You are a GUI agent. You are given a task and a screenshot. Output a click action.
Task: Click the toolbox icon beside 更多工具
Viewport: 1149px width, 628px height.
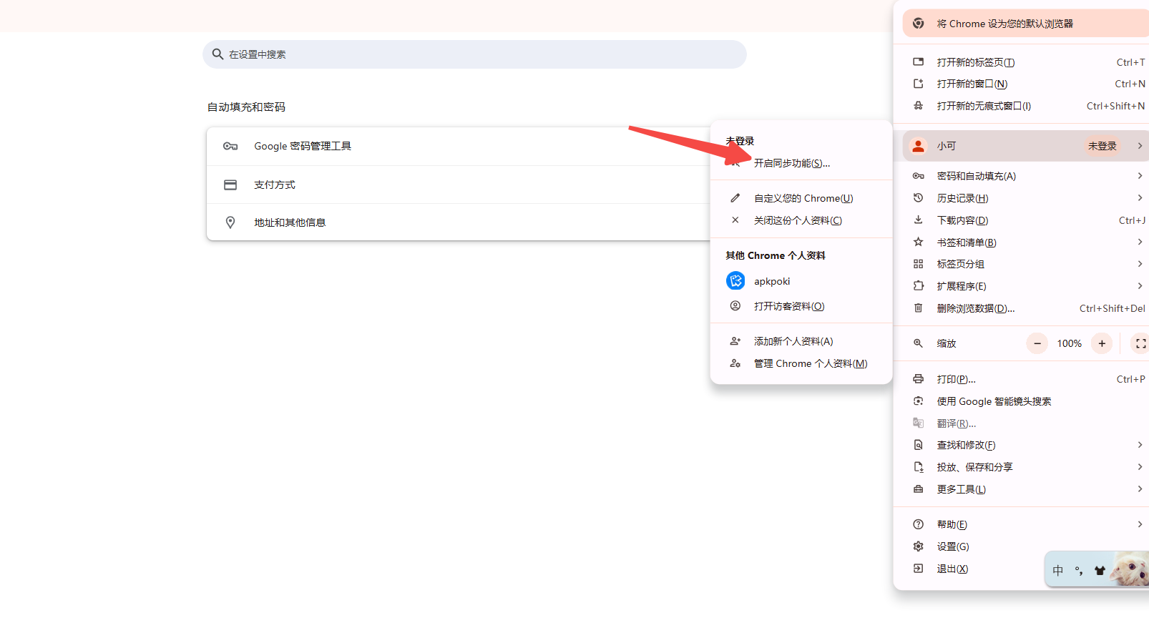919,489
